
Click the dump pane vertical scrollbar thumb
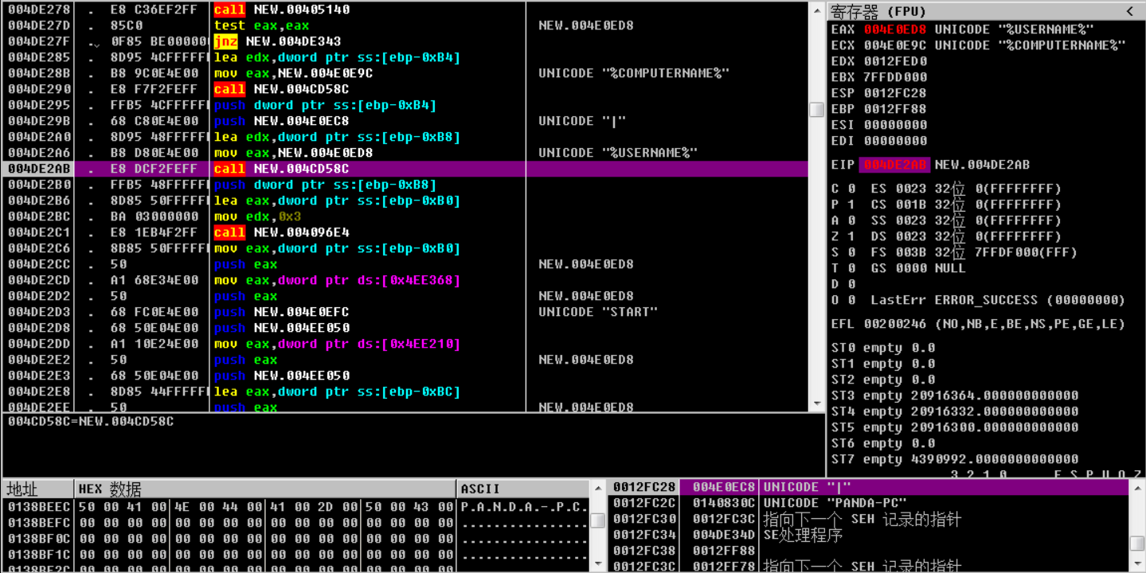[597, 520]
